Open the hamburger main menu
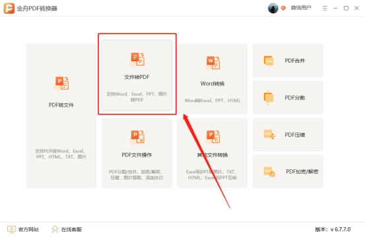The image size is (365, 237). point(325,9)
